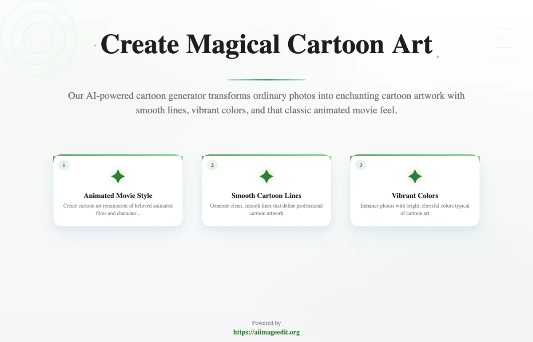Click the concentric circles decoration

(38, 38)
